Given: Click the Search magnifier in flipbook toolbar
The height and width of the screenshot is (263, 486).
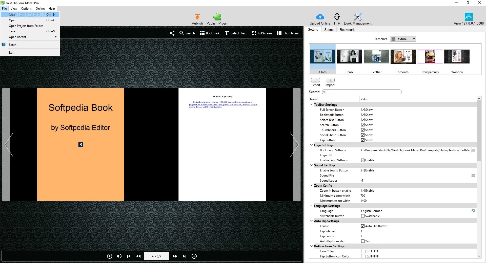Looking at the screenshot, I should (x=181, y=33).
